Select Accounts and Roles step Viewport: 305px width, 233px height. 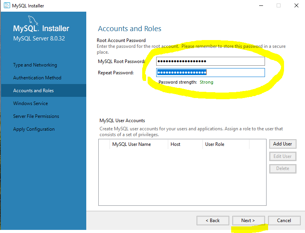click(44, 90)
